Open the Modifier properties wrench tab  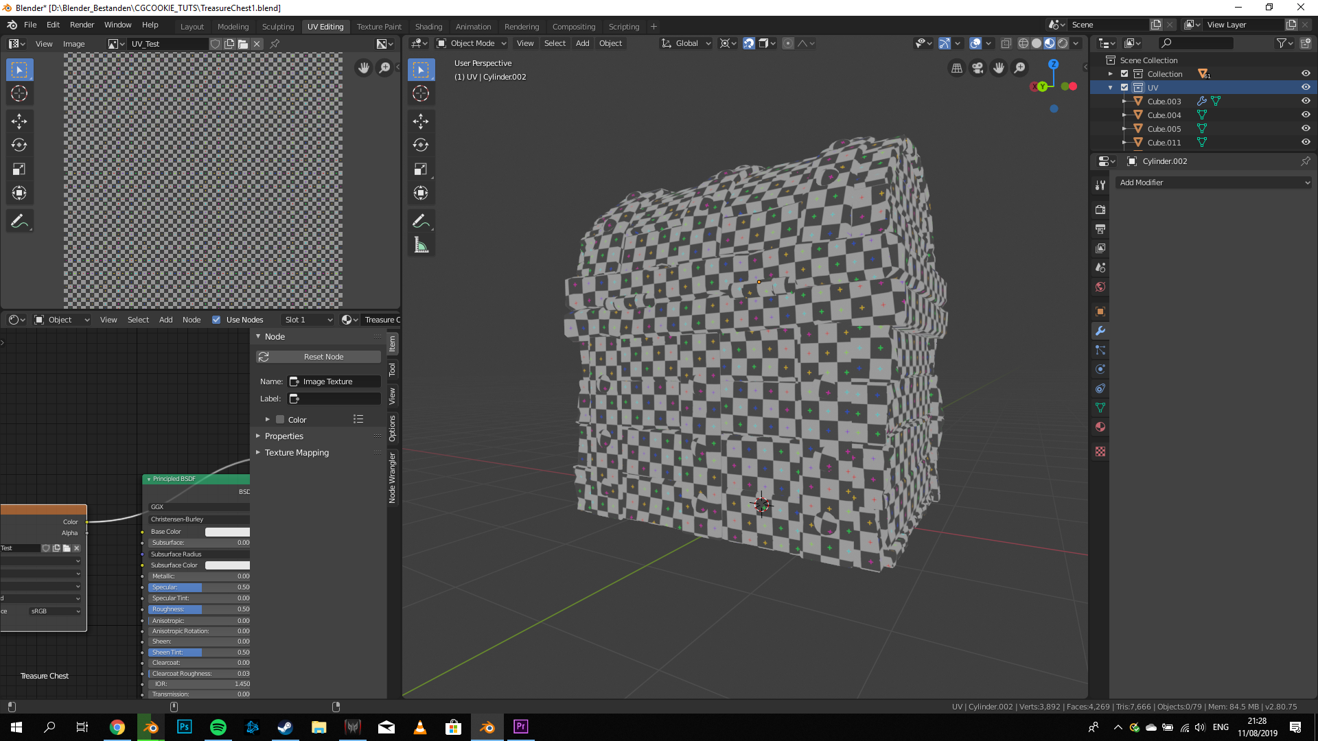point(1100,331)
